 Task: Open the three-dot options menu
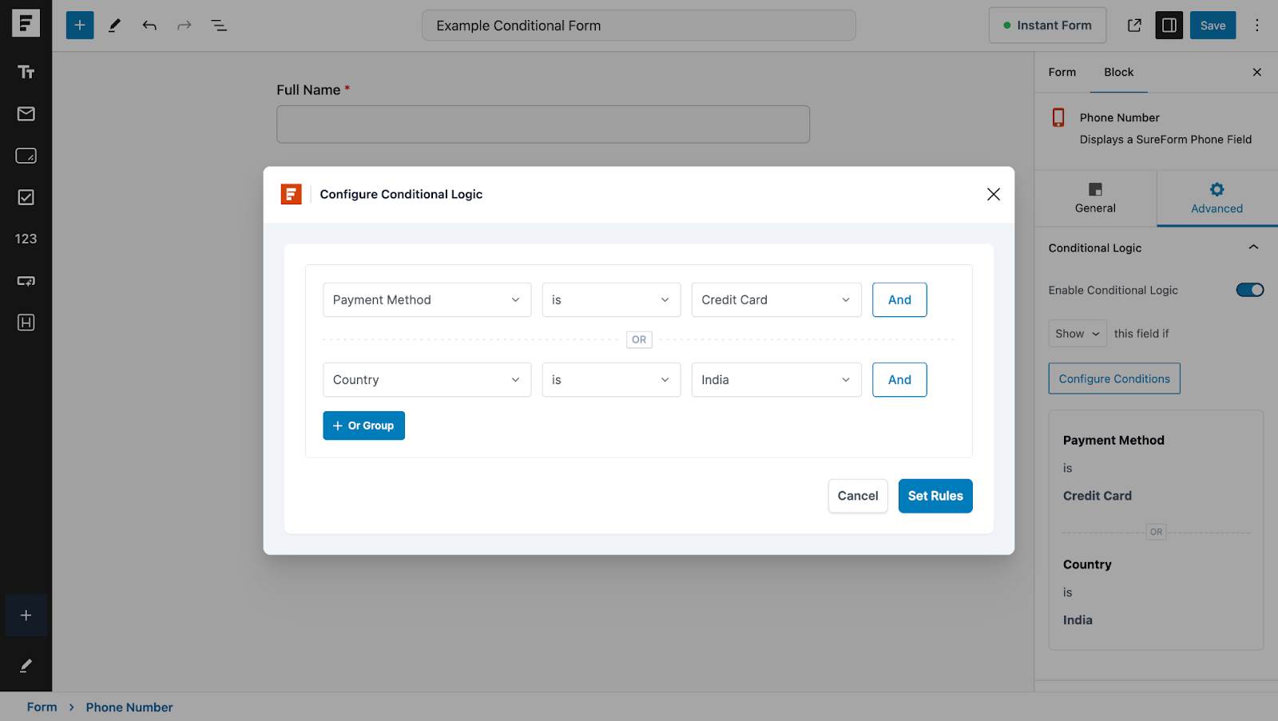1256,26
